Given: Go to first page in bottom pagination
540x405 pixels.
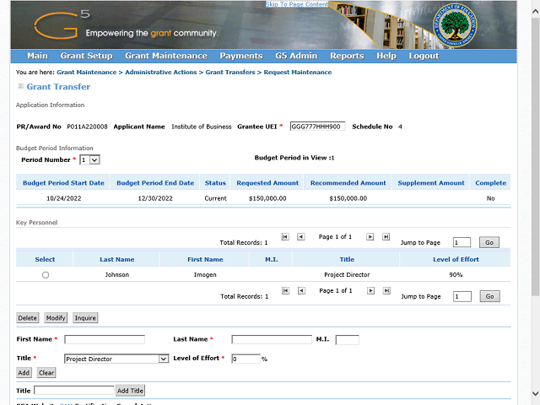Looking at the screenshot, I should coord(284,291).
